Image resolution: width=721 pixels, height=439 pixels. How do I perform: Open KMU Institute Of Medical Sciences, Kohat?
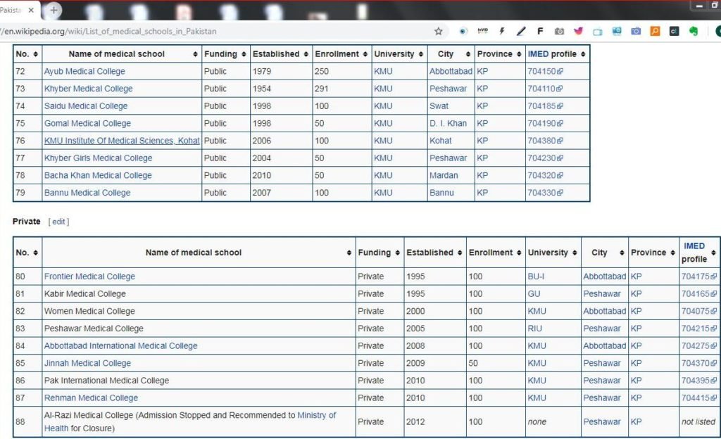click(x=122, y=141)
